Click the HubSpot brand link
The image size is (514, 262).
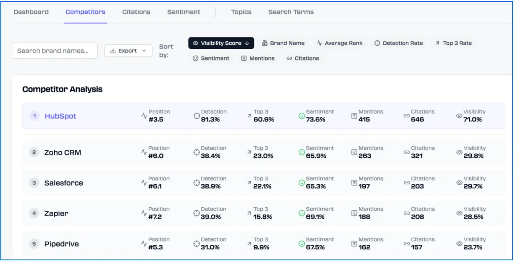coord(61,116)
